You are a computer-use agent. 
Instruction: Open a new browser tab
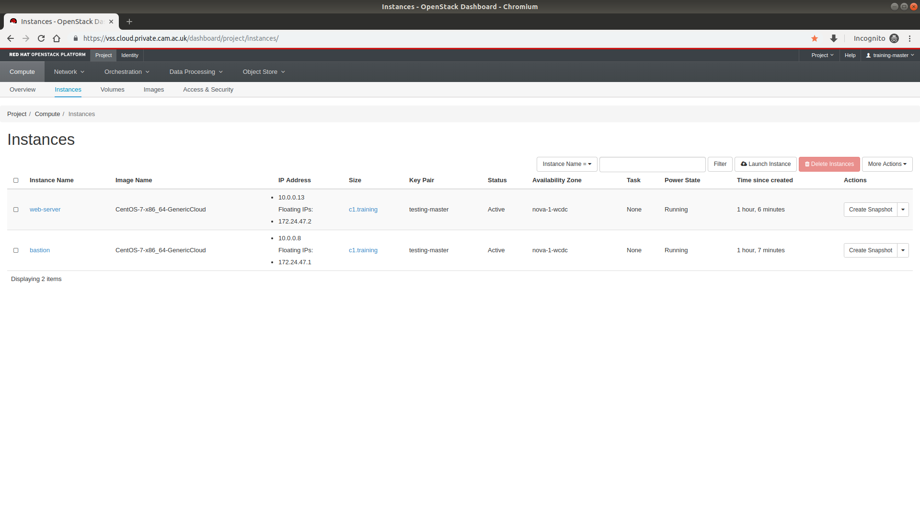(129, 22)
